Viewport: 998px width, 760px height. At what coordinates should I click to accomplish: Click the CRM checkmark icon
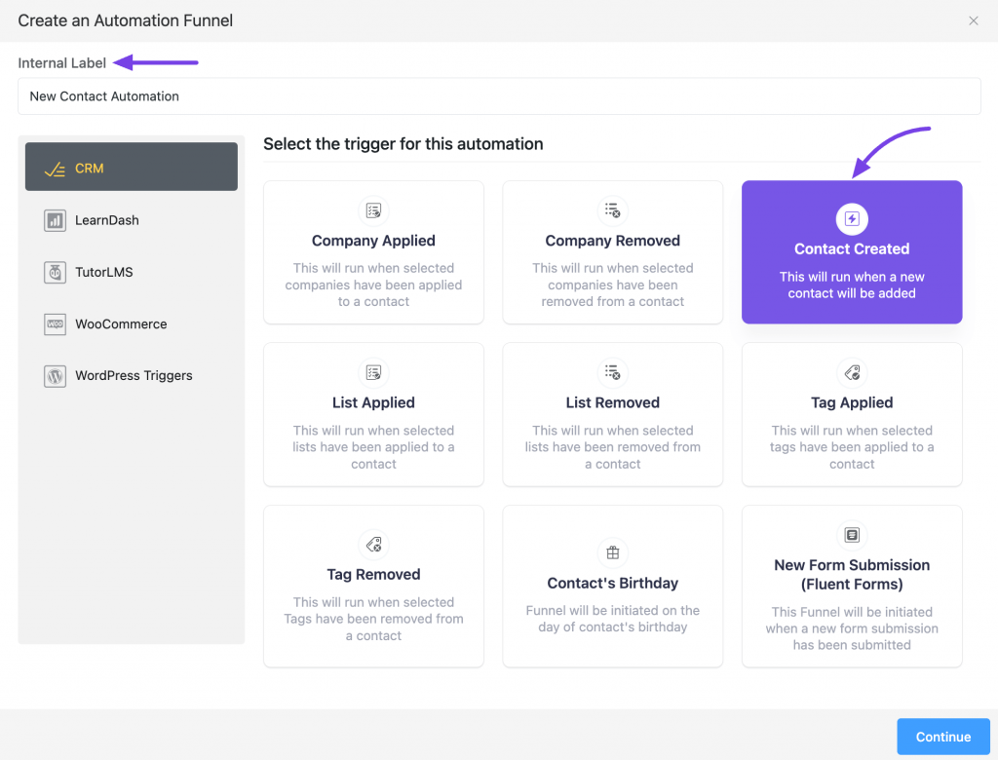coord(54,167)
